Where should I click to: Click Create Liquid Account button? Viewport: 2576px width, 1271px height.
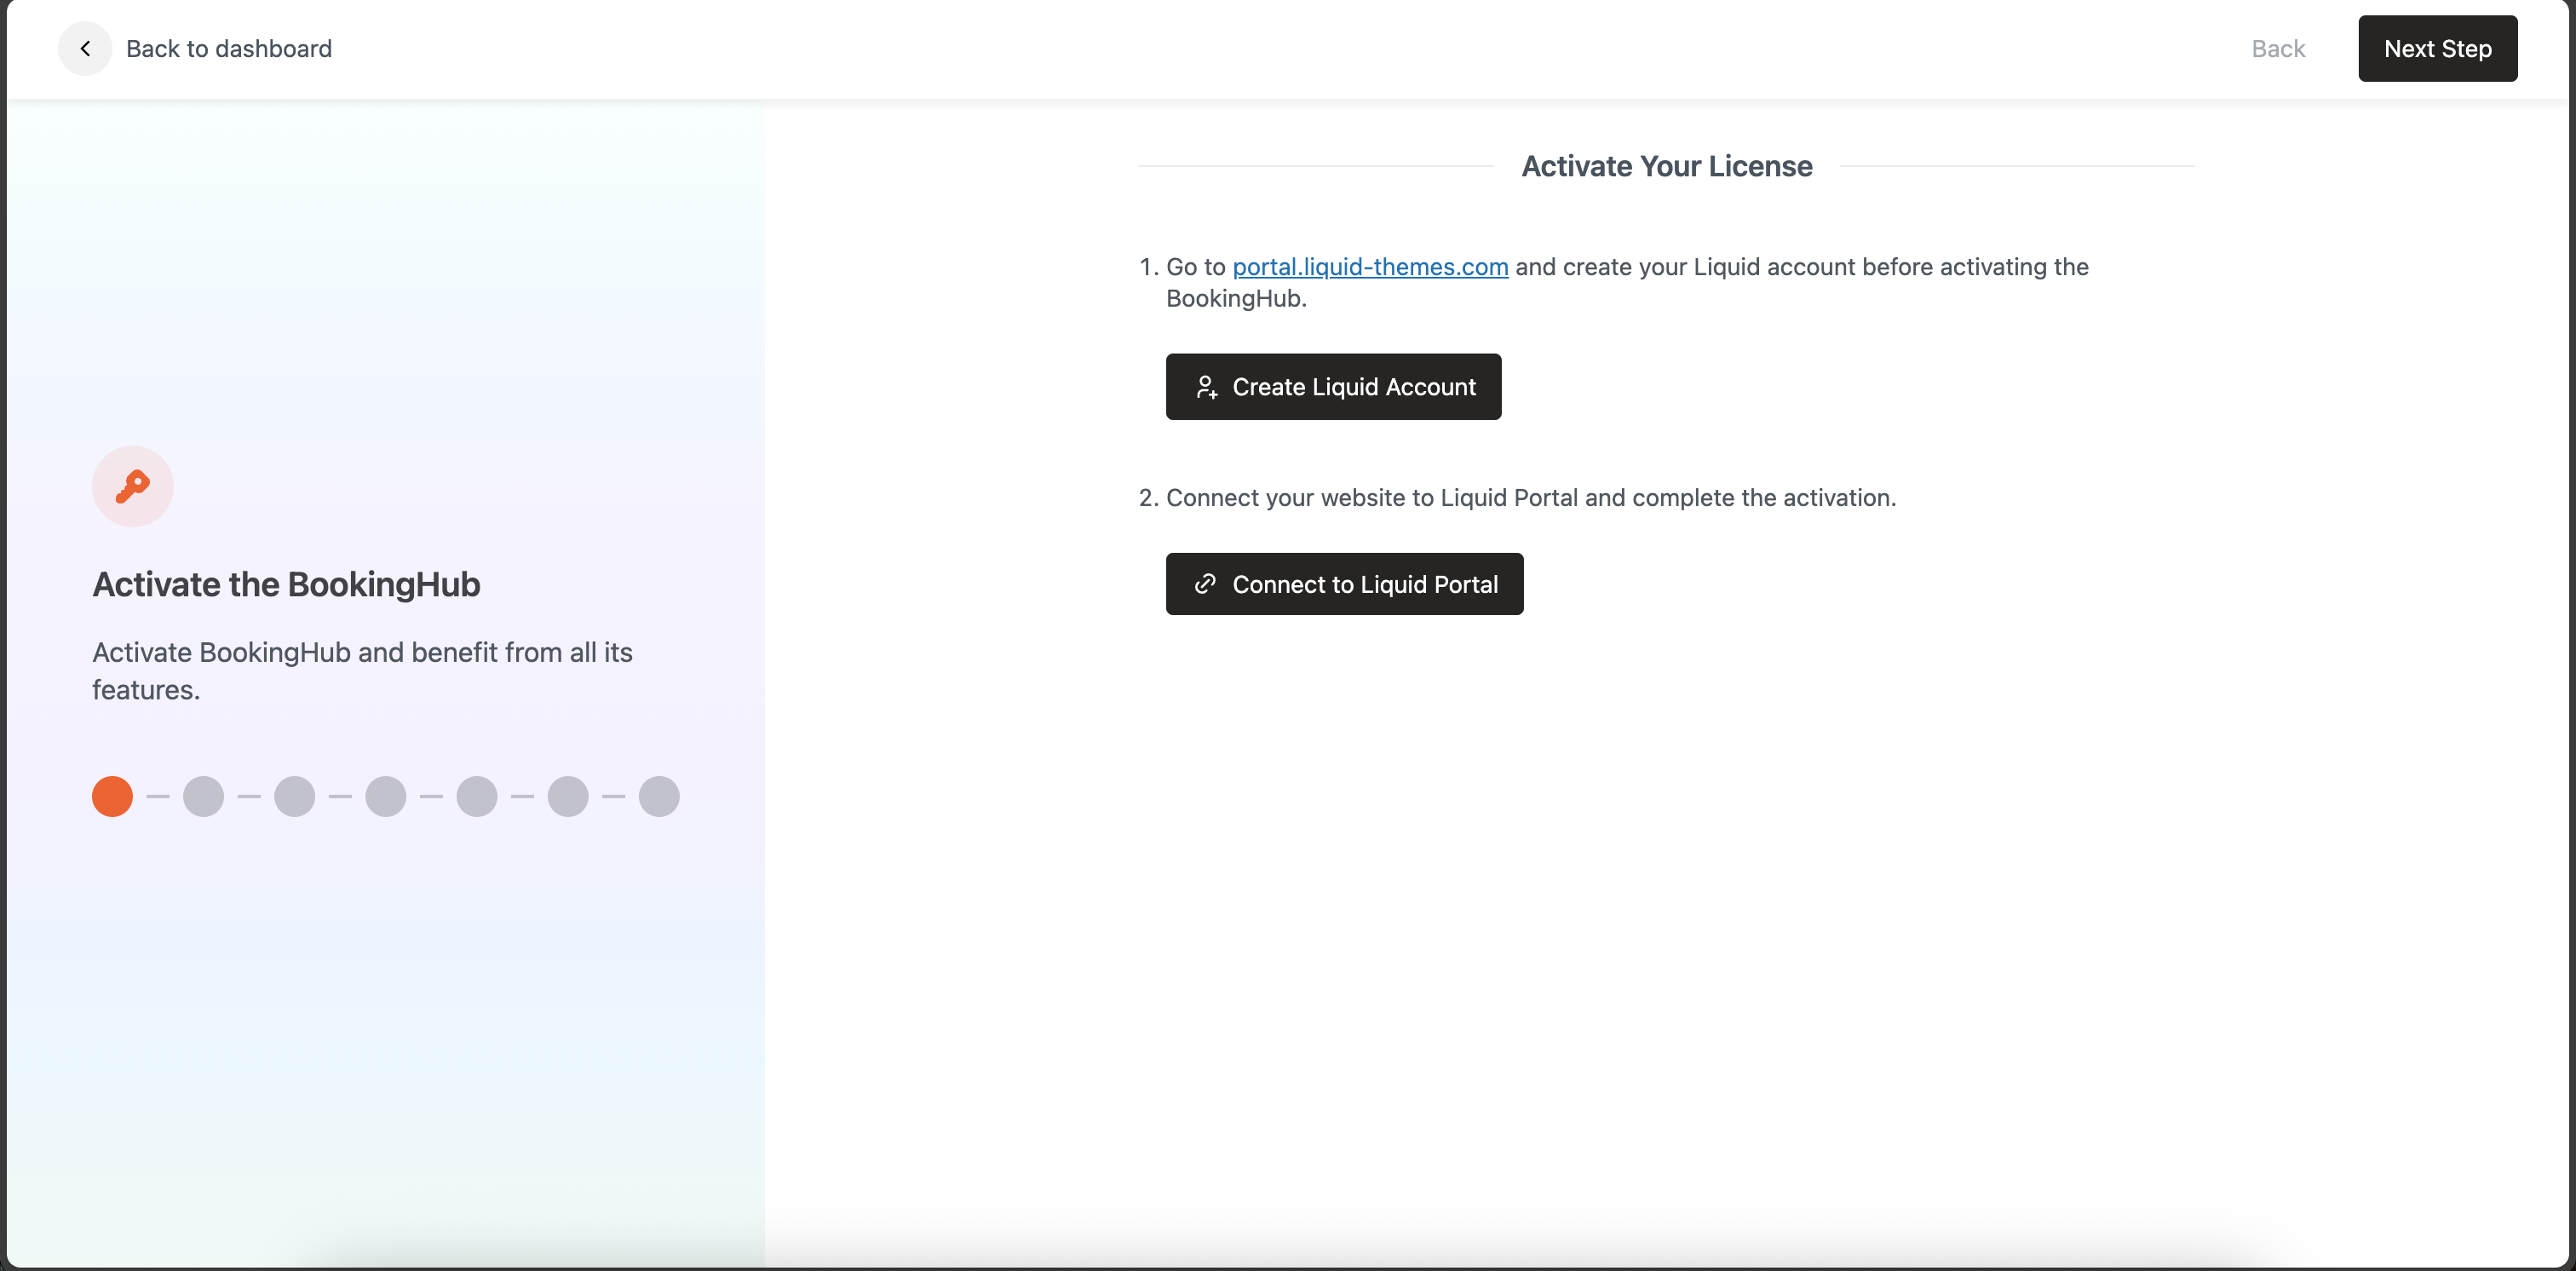(x=1332, y=387)
